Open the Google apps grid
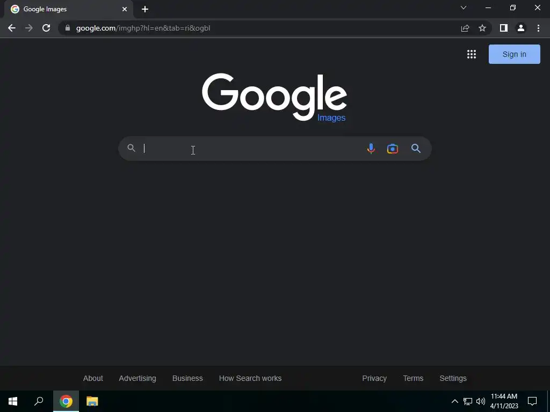This screenshot has width=550, height=412. coord(472,54)
